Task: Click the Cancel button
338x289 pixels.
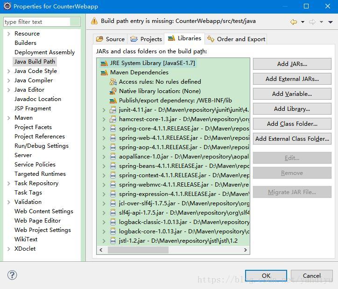Action: pos(312,275)
